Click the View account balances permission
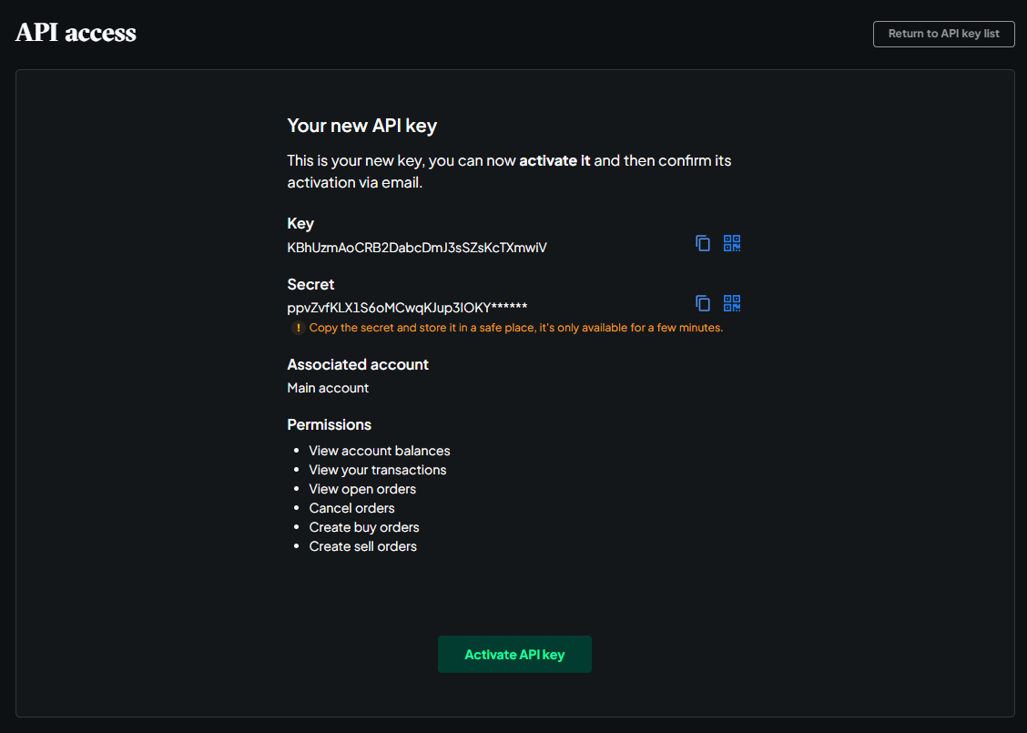 (x=380, y=451)
